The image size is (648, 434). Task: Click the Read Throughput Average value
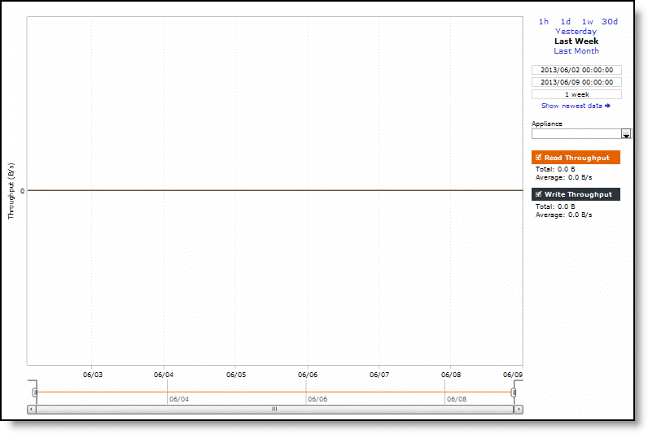tap(580, 178)
